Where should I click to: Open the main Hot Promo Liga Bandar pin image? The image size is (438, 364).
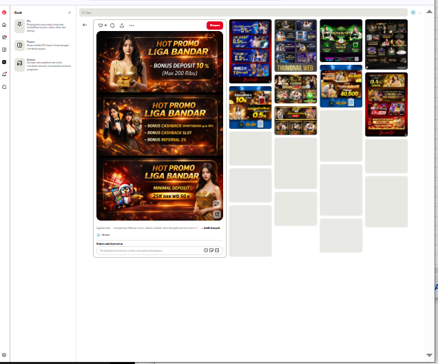[x=160, y=125]
